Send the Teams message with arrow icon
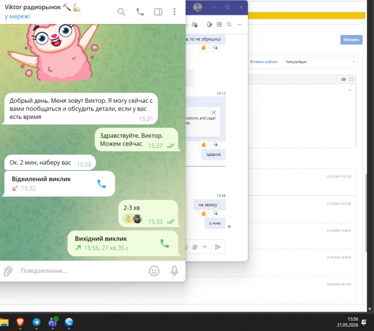The width and height of the screenshot is (374, 331). click(x=217, y=247)
